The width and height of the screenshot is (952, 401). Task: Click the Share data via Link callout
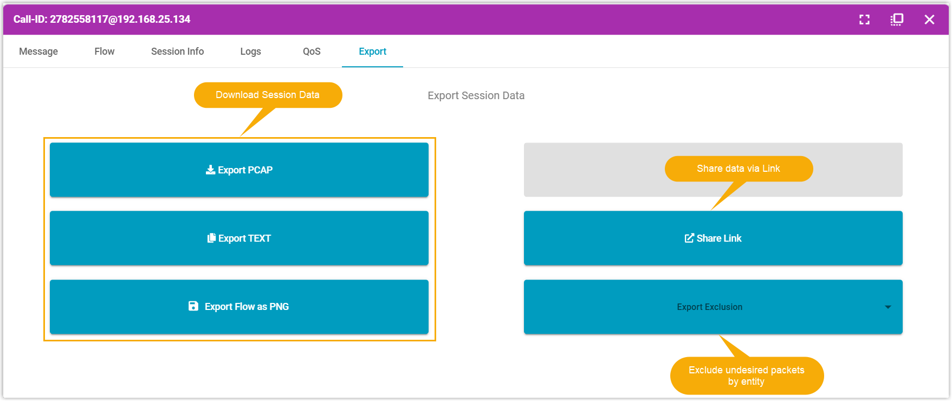(738, 169)
